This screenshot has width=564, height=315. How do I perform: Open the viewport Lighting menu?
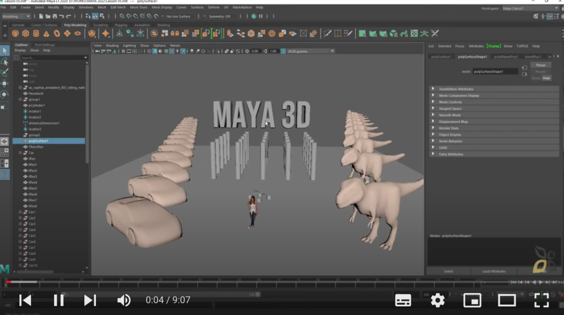129,46
